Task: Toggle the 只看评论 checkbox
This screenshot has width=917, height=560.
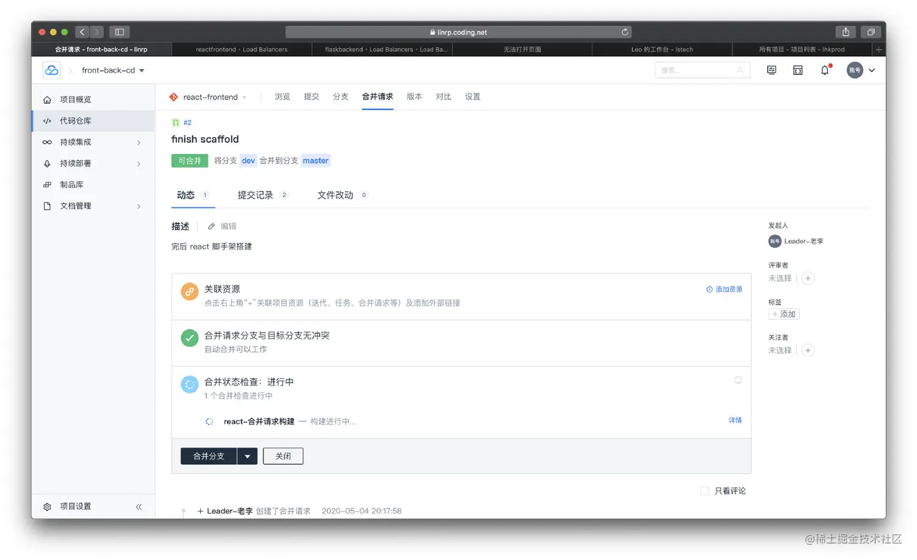Action: [x=705, y=491]
